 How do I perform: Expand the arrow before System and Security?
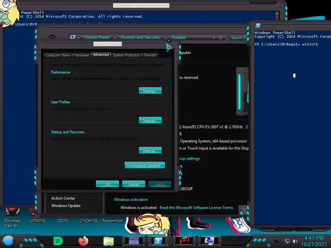(x=115, y=37)
